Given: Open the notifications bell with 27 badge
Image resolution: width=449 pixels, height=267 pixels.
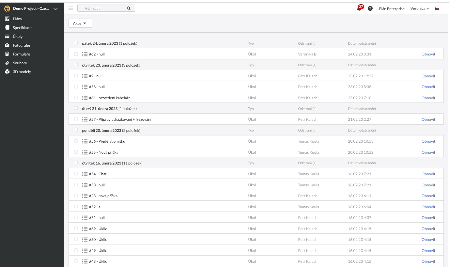Looking at the screenshot, I should point(359,8).
